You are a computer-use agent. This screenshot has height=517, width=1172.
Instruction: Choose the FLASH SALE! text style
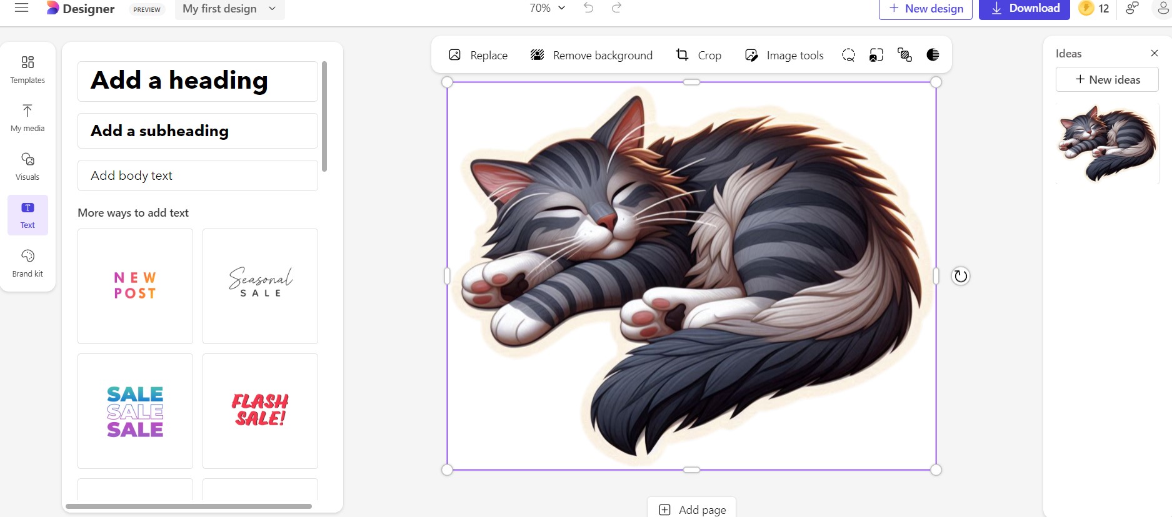pyautogui.click(x=260, y=411)
